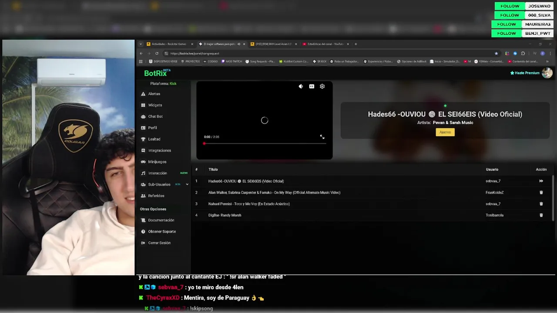The image size is (557, 313).
Task: Open the Y2Mate Convertidor bookmark
Action: click(x=489, y=61)
